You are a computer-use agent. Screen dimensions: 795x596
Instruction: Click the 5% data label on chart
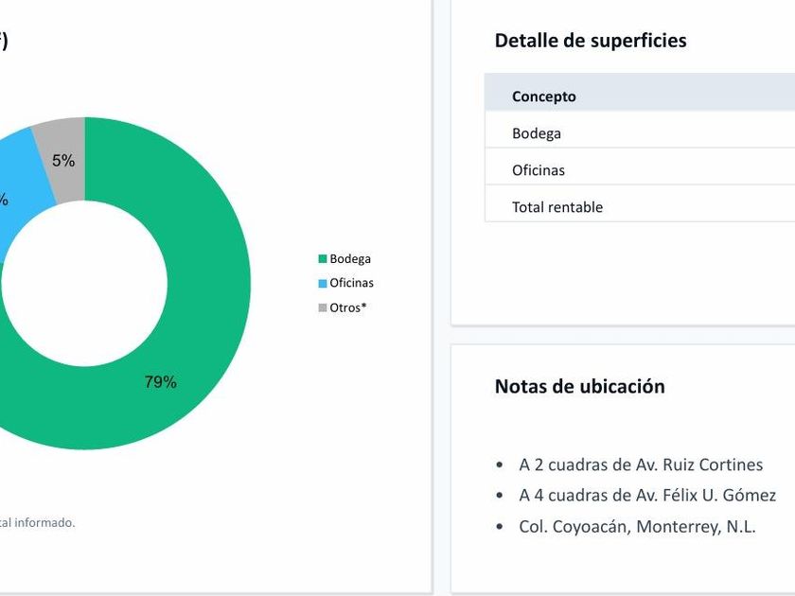[63, 161]
